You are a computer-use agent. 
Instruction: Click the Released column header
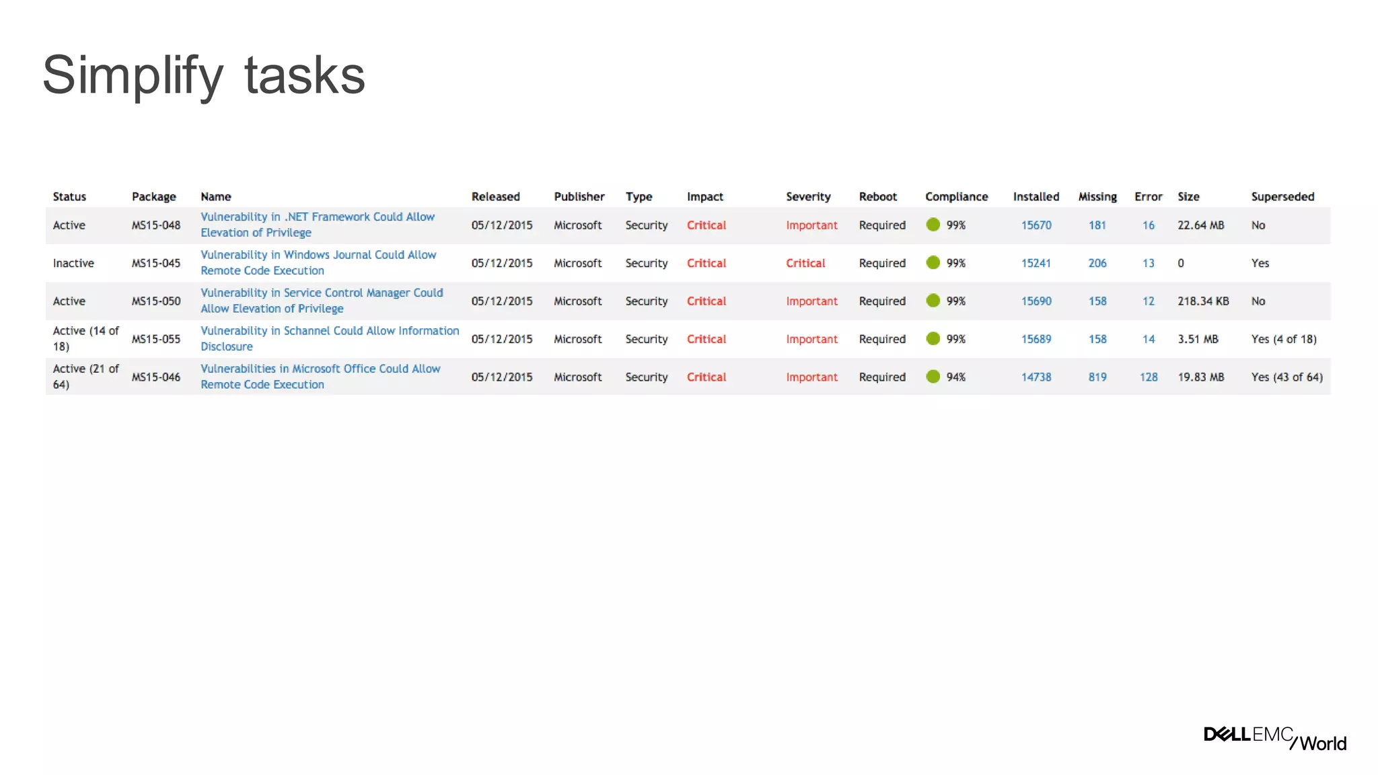pyautogui.click(x=496, y=196)
